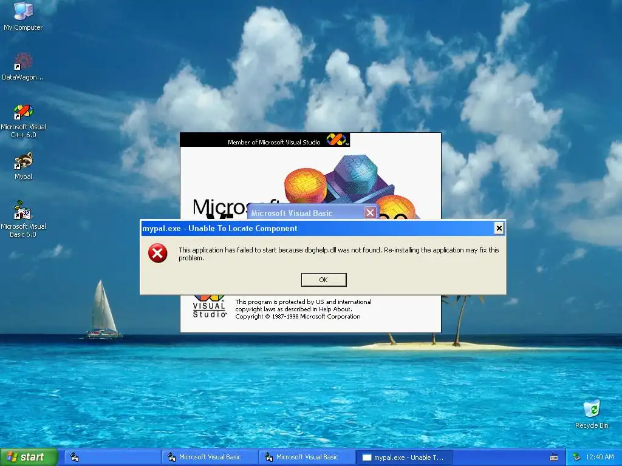Select the Recycle Bin icon
Screen dimensions: 622x466
[592, 414]
